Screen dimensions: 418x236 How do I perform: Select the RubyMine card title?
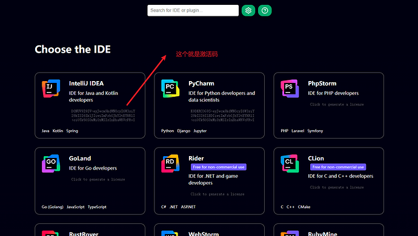coord(322,234)
